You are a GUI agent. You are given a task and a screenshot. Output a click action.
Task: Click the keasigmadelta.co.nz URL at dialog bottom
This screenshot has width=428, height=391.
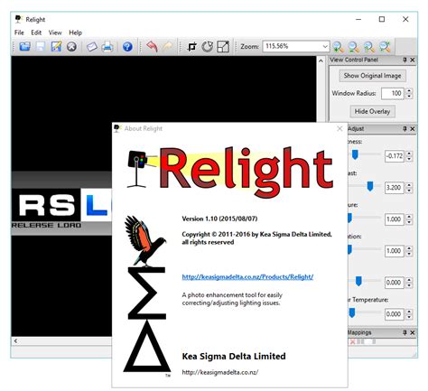(x=220, y=372)
